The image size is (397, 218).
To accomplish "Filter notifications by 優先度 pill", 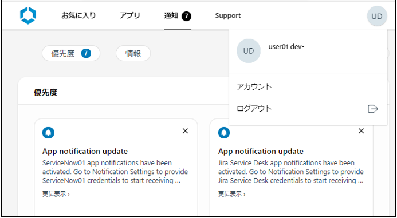I will pos(71,53).
